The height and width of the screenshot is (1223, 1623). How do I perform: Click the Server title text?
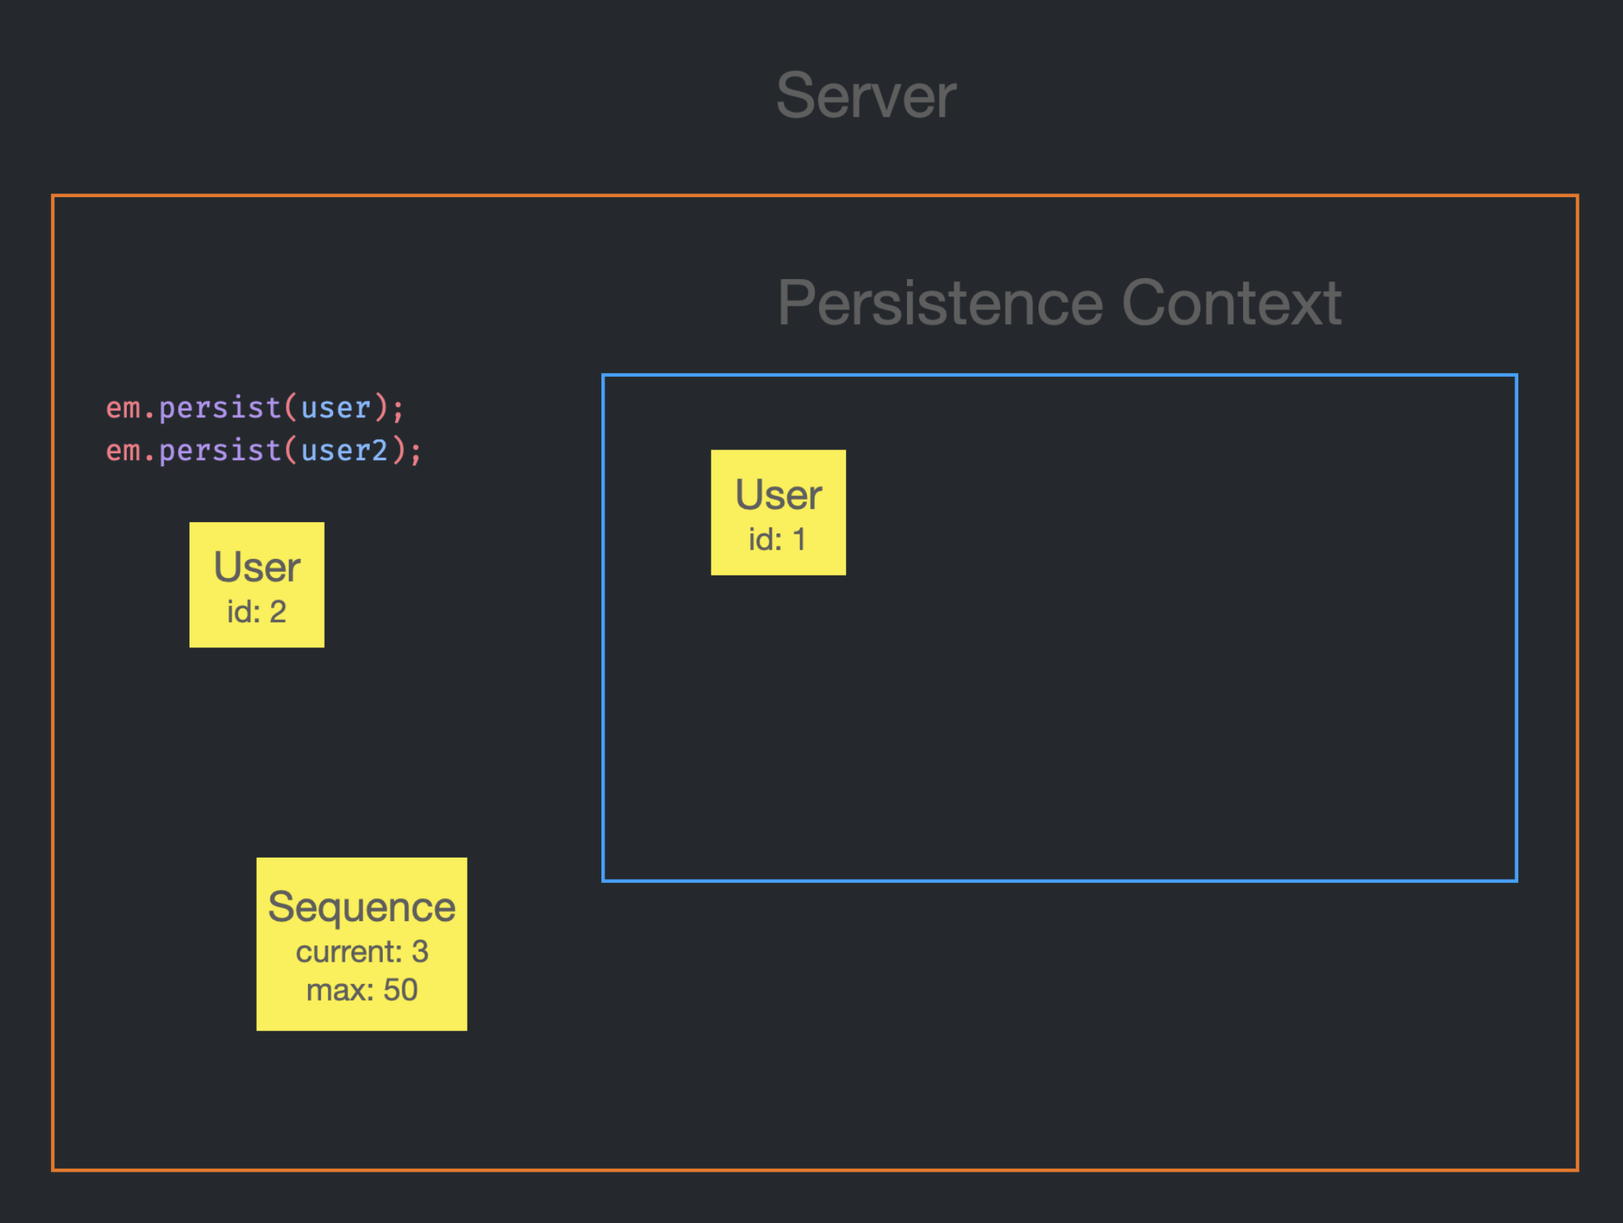click(x=866, y=96)
